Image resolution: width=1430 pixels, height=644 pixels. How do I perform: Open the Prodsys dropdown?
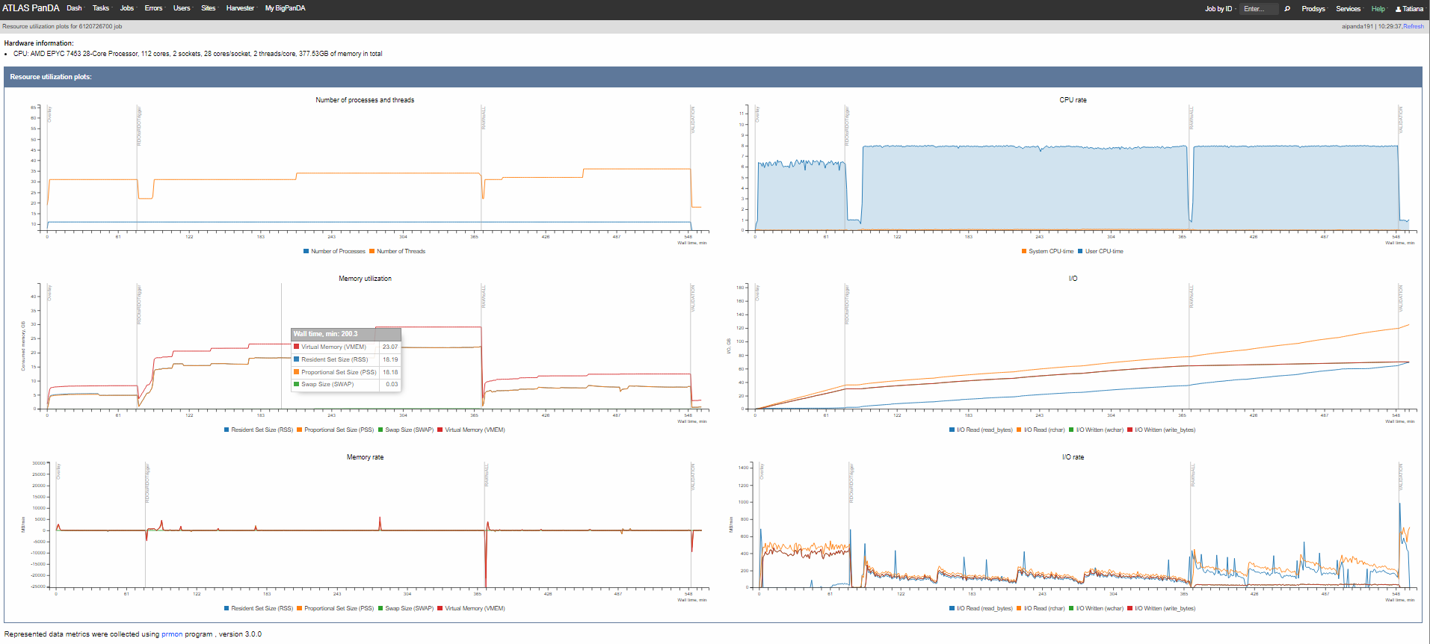click(x=1314, y=9)
